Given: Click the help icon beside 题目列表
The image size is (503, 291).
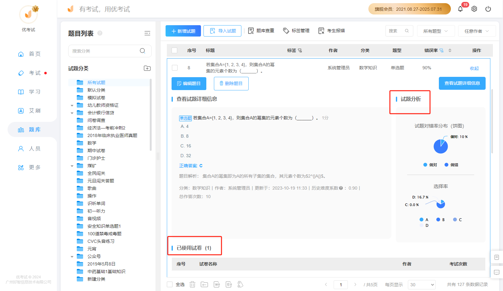Looking at the screenshot, I should tap(100, 33).
